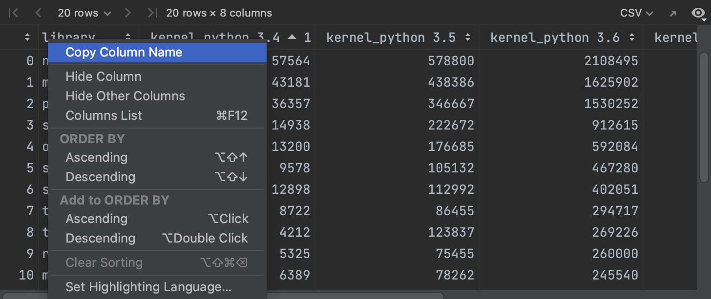The image size is (711, 299).
Task: Open the 20 rows page size dropdown
Action: [x=84, y=13]
